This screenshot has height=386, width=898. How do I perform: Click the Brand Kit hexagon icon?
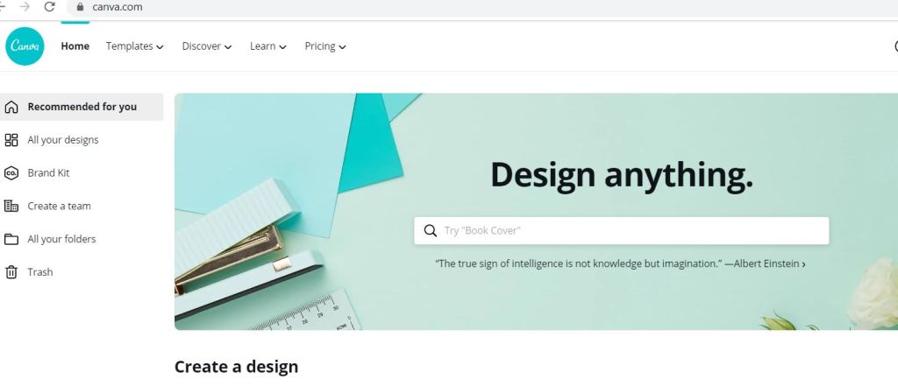point(11,173)
